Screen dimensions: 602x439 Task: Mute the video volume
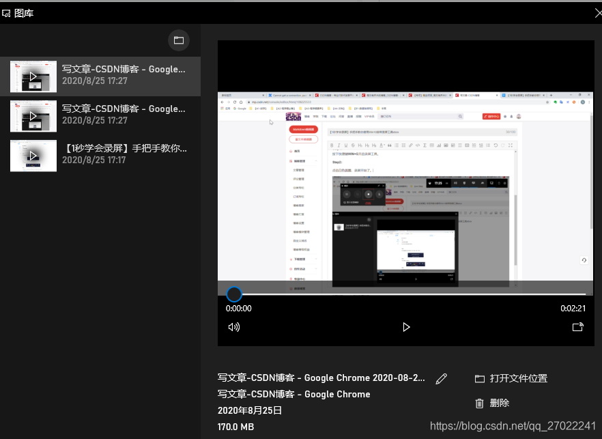234,327
